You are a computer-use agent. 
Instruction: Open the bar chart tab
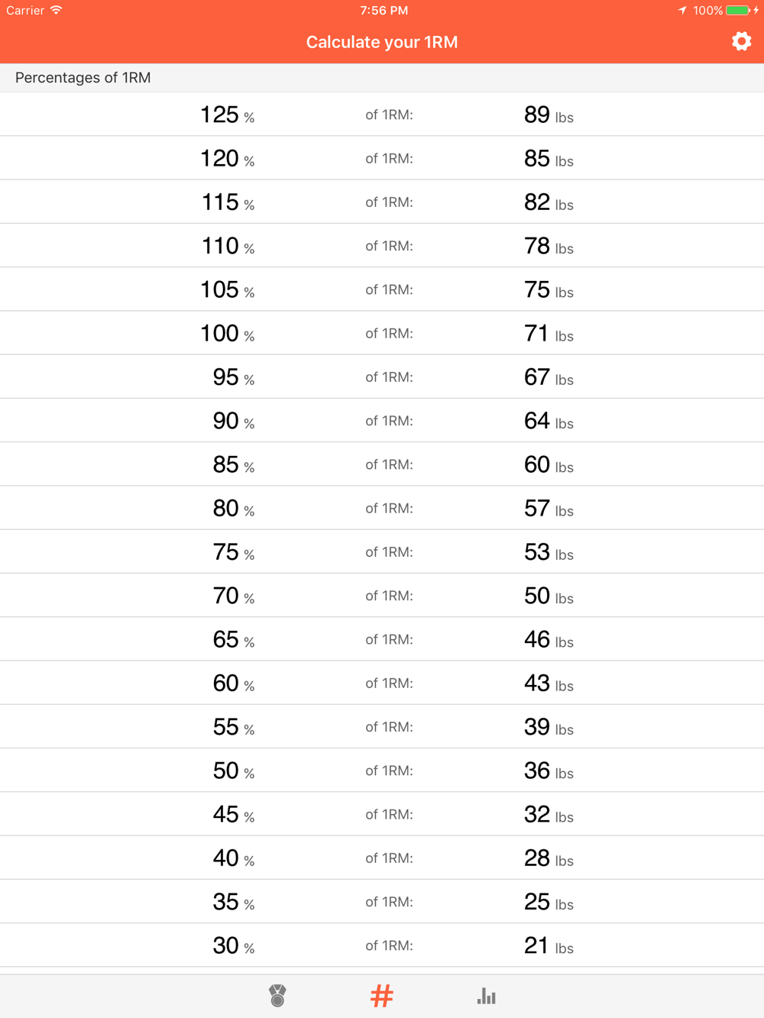point(486,995)
